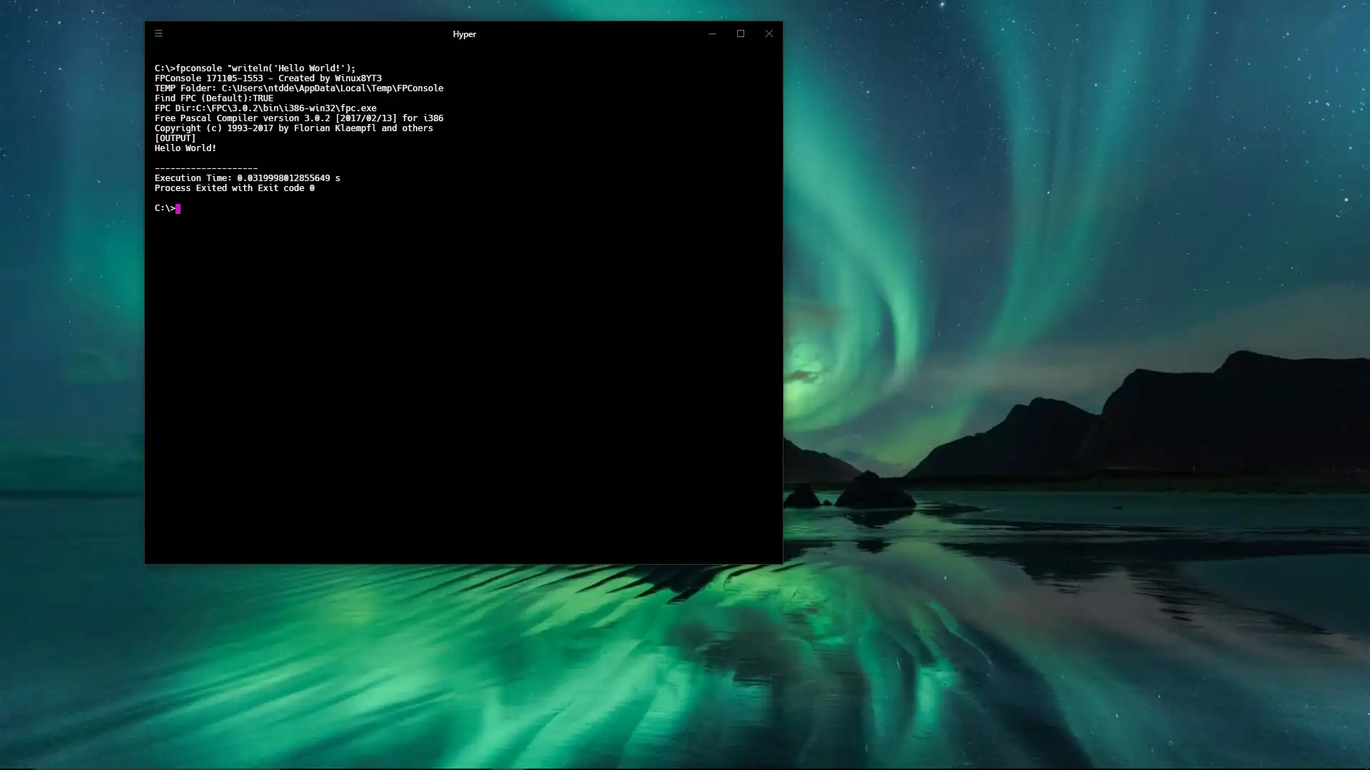
Task: Open the Hyper hamburger menu
Action: (x=158, y=34)
